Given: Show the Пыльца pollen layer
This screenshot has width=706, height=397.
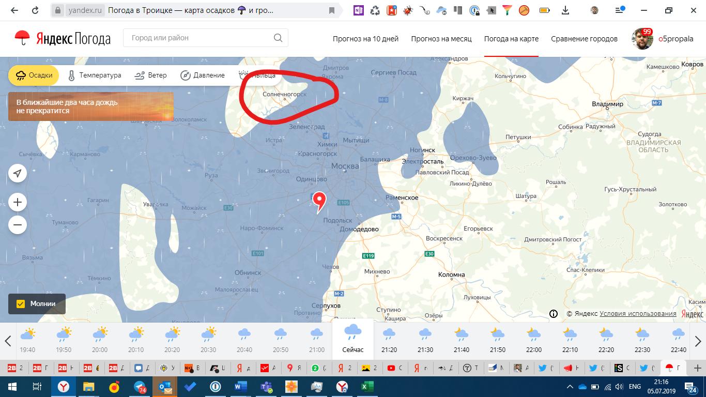Looking at the screenshot, I should [x=257, y=75].
